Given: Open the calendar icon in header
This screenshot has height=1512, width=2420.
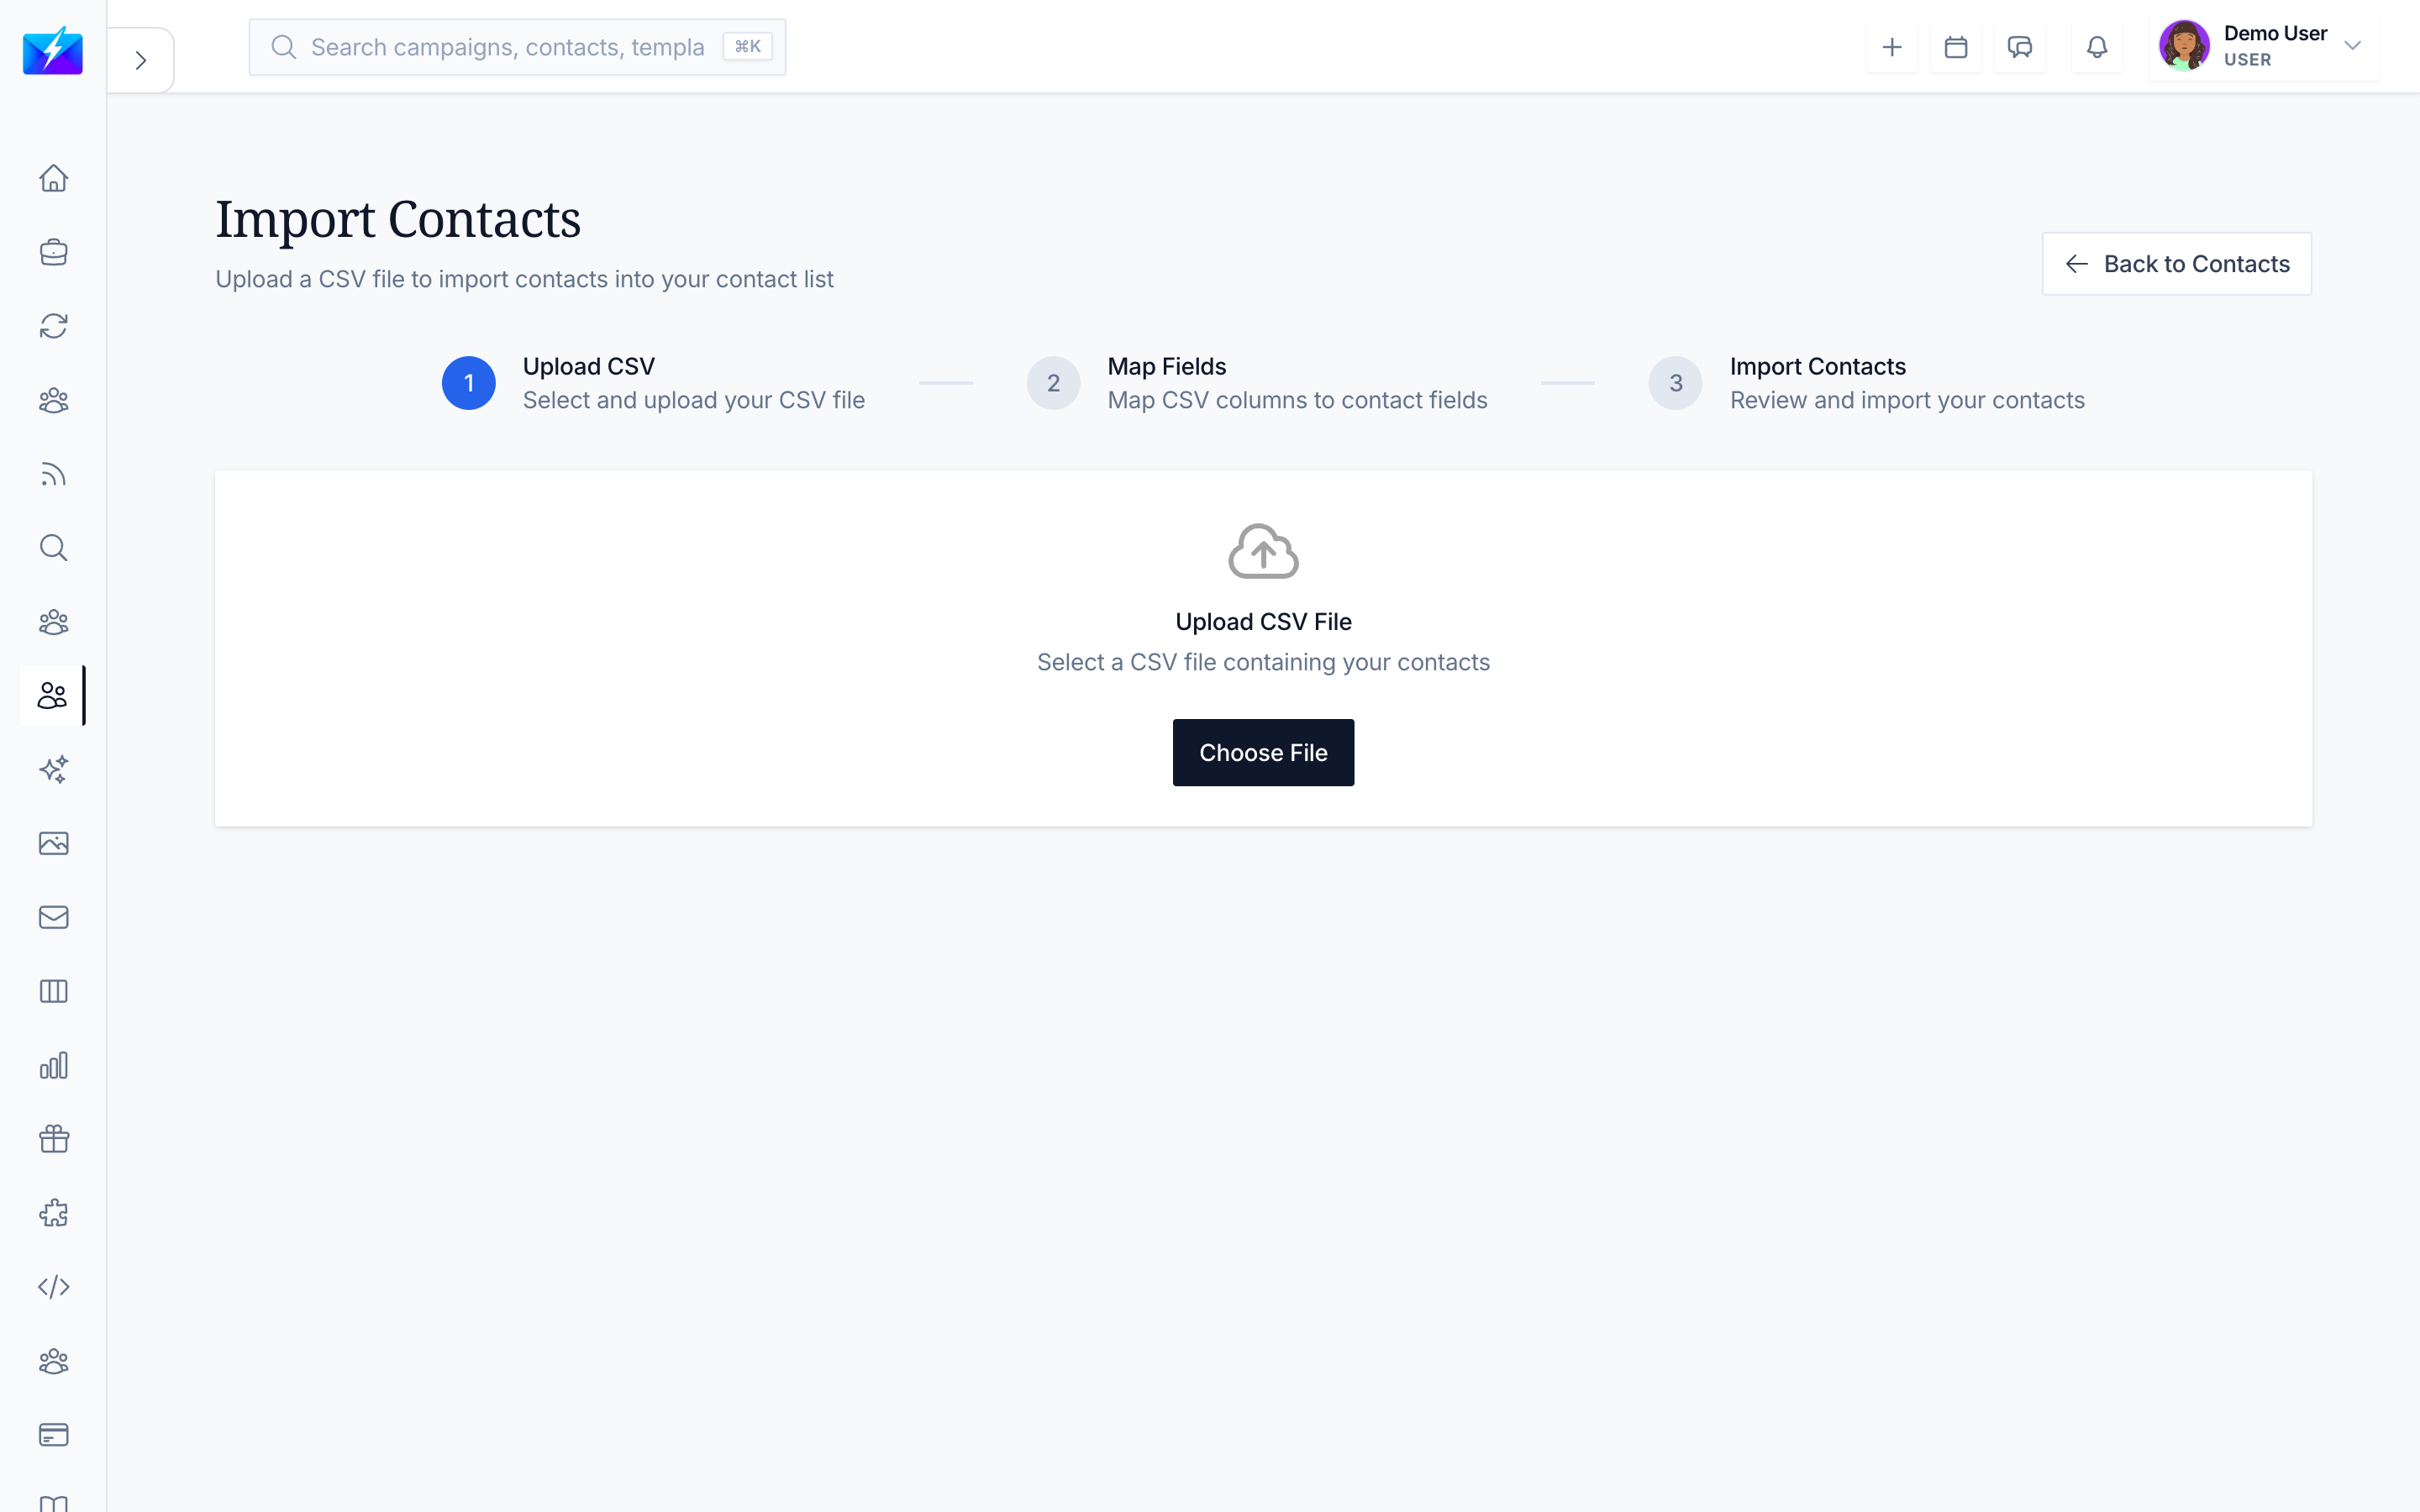Looking at the screenshot, I should [1956, 47].
